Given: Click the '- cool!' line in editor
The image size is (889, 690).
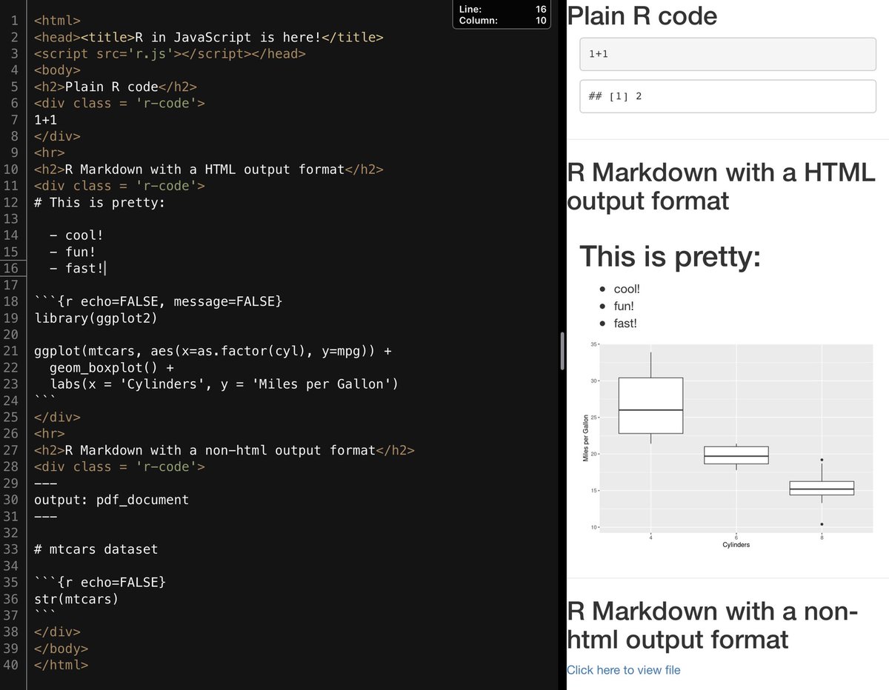Looking at the screenshot, I should pos(76,235).
